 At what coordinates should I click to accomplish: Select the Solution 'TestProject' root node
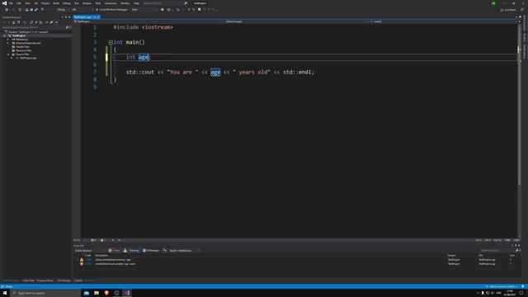click(x=27, y=32)
